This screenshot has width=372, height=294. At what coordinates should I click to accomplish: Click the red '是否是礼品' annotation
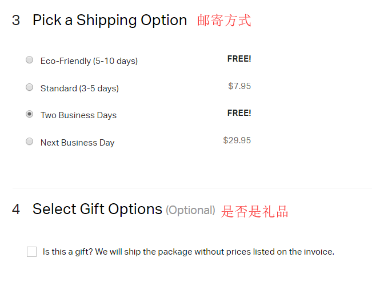click(255, 212)
